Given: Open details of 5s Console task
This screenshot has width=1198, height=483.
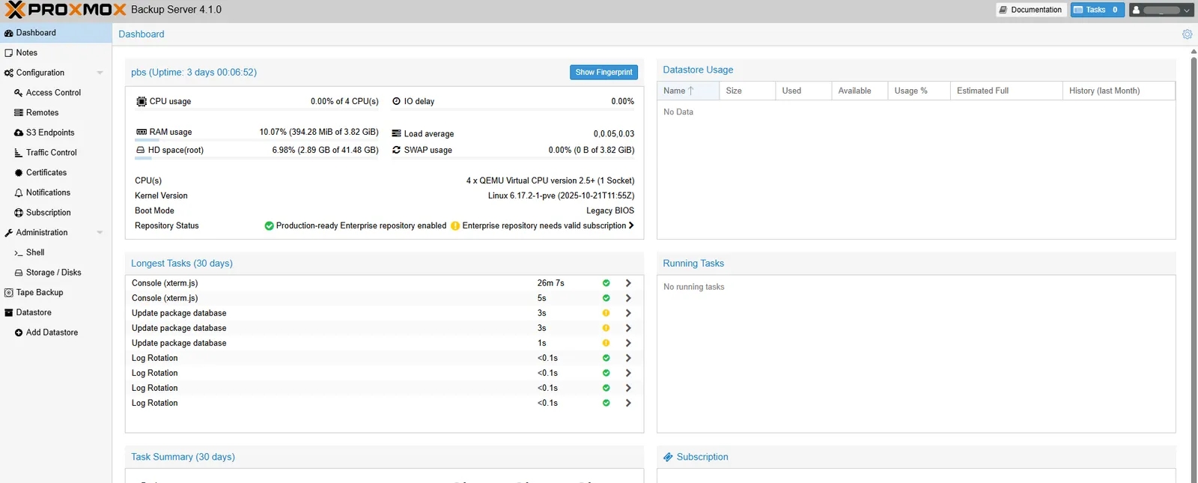Looking at the screenshot, I should click(628, 298).
